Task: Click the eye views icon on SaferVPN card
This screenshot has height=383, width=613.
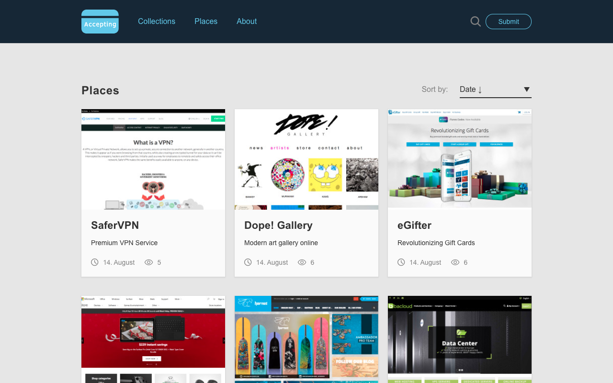Action: coord(149,262)
